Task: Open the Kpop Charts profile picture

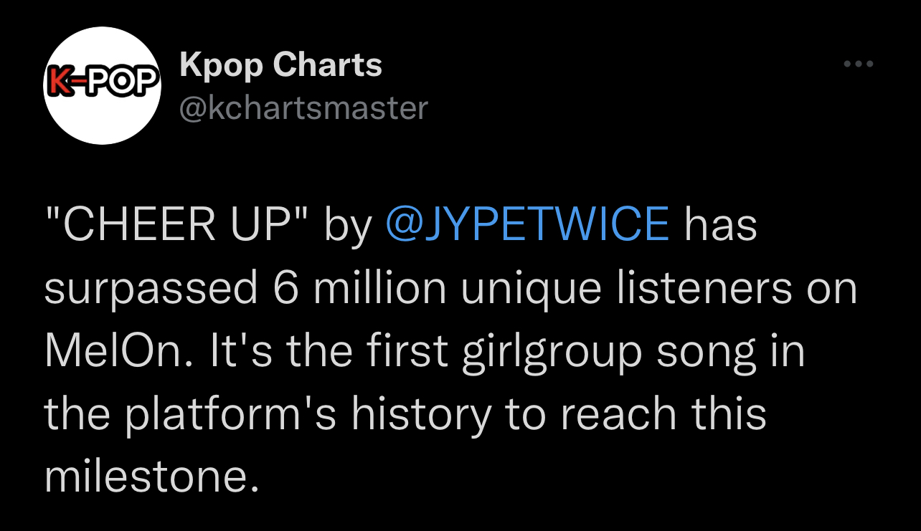Action: click(x=103, y=86)
